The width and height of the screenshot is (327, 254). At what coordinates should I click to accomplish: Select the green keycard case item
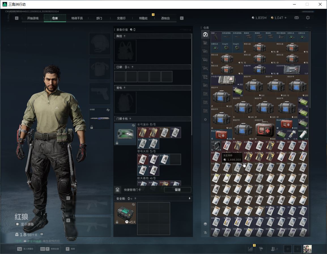[x=125, y=134]
